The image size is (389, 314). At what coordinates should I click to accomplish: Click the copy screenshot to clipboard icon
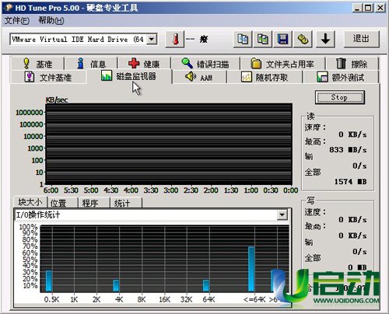click(x=263, y=39)
